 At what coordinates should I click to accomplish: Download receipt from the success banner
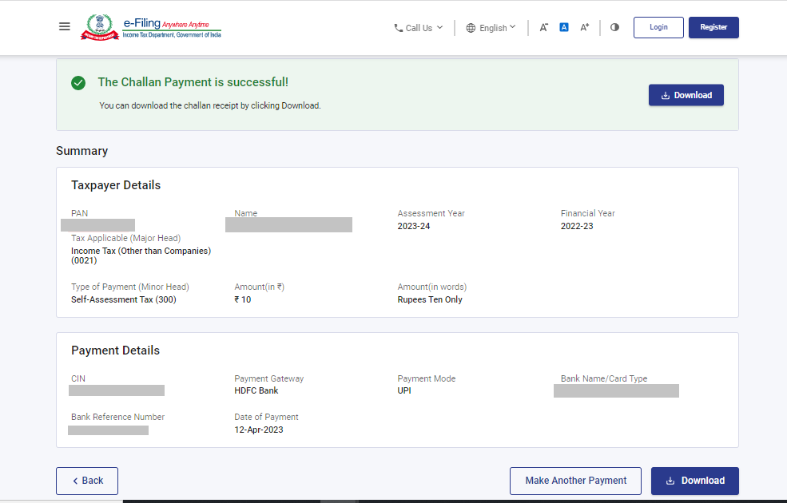[686, 95]
